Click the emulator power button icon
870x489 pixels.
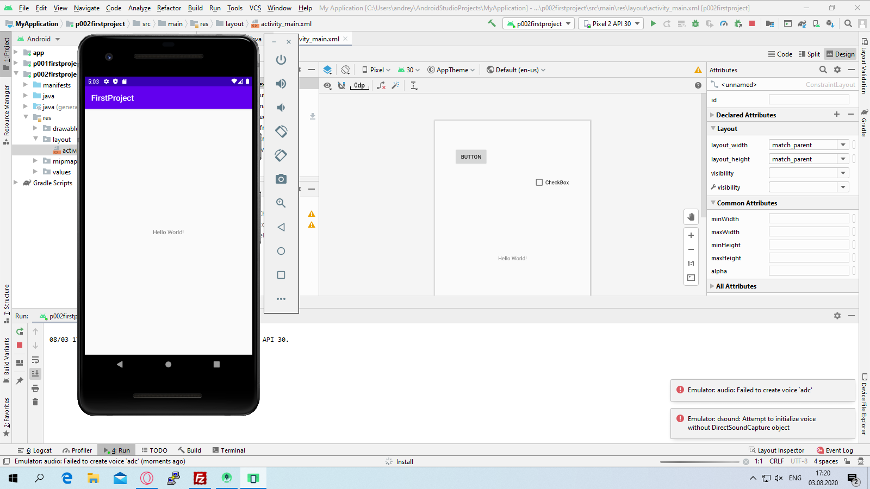pos(281,60)
